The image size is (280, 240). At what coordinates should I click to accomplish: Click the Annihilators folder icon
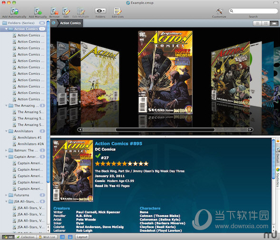[11, 131]
